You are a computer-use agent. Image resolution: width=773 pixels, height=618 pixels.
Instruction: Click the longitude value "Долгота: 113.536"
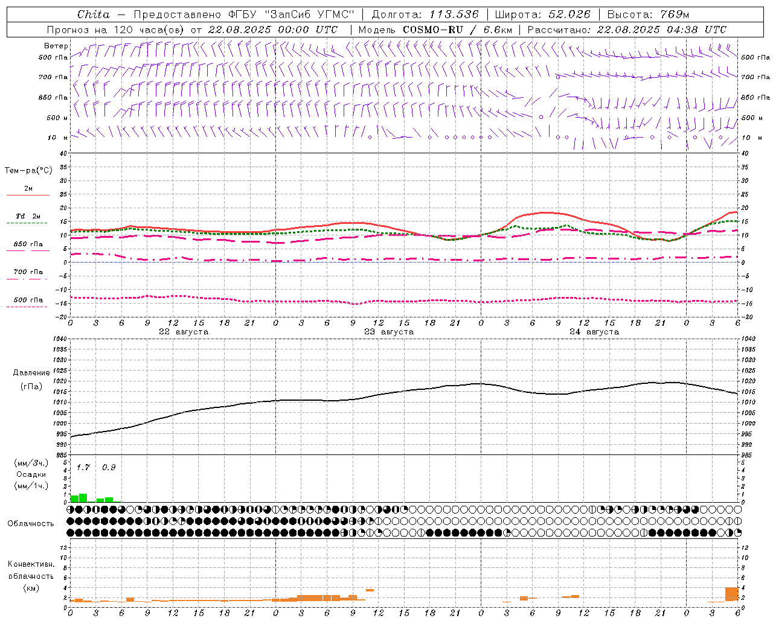click(425, 14)
